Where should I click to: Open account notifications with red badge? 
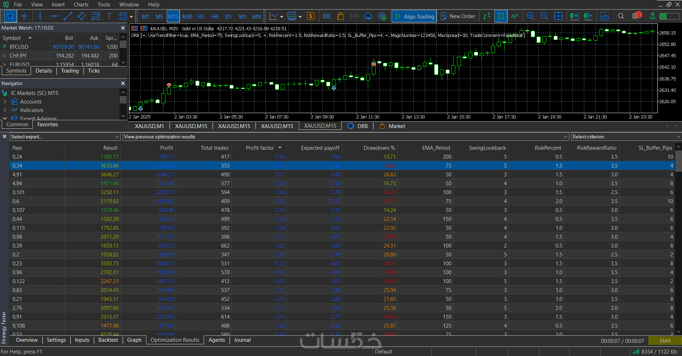point(637,16)
